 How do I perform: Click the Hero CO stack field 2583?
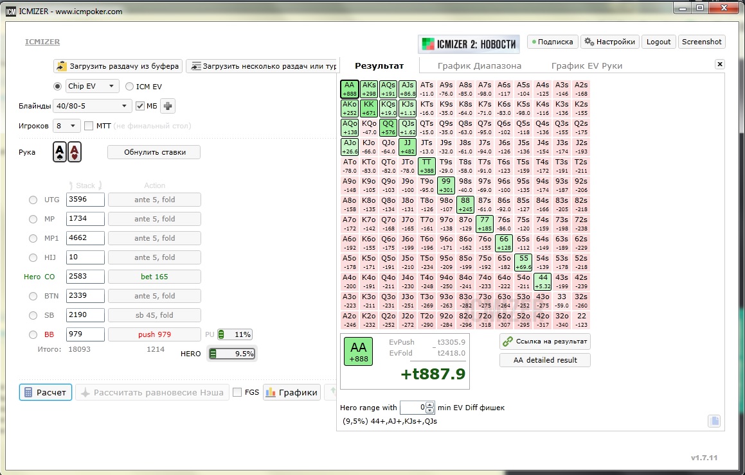point(85,277)
